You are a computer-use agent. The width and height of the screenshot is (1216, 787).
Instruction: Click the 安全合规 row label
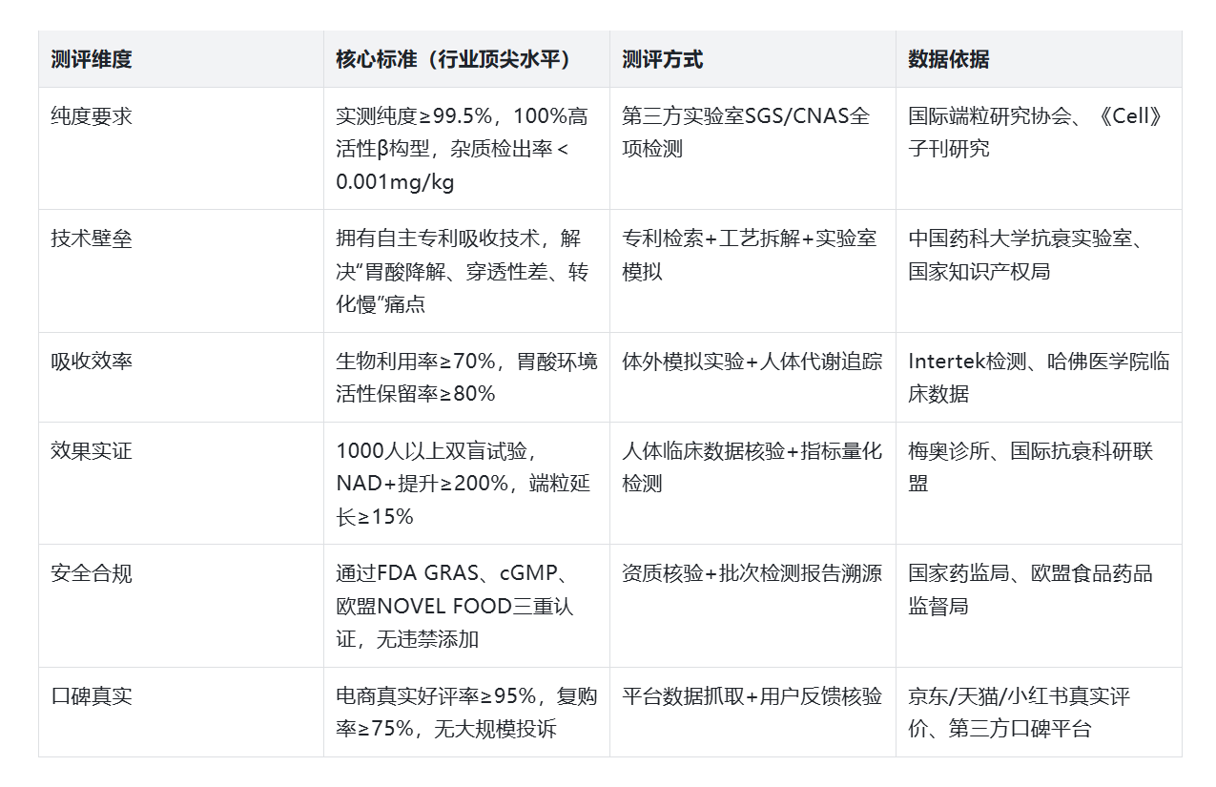click(x=92, y=573)
